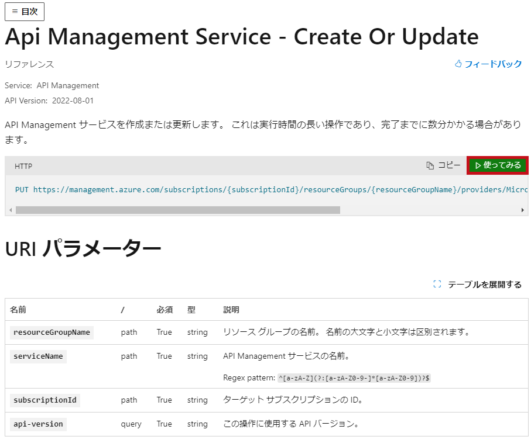Click the 必須 column header
This screenshot has height=440, width=531.
point(165,310)
